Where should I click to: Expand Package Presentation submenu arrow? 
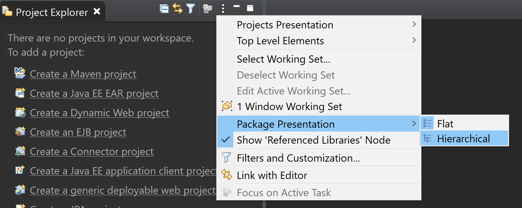click(414, 124)
